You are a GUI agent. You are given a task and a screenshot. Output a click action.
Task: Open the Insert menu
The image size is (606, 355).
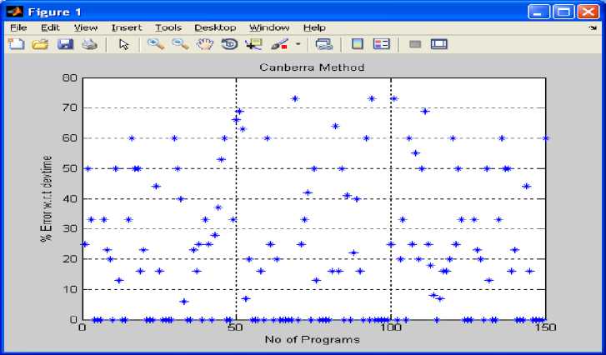[x=127, y=27]
